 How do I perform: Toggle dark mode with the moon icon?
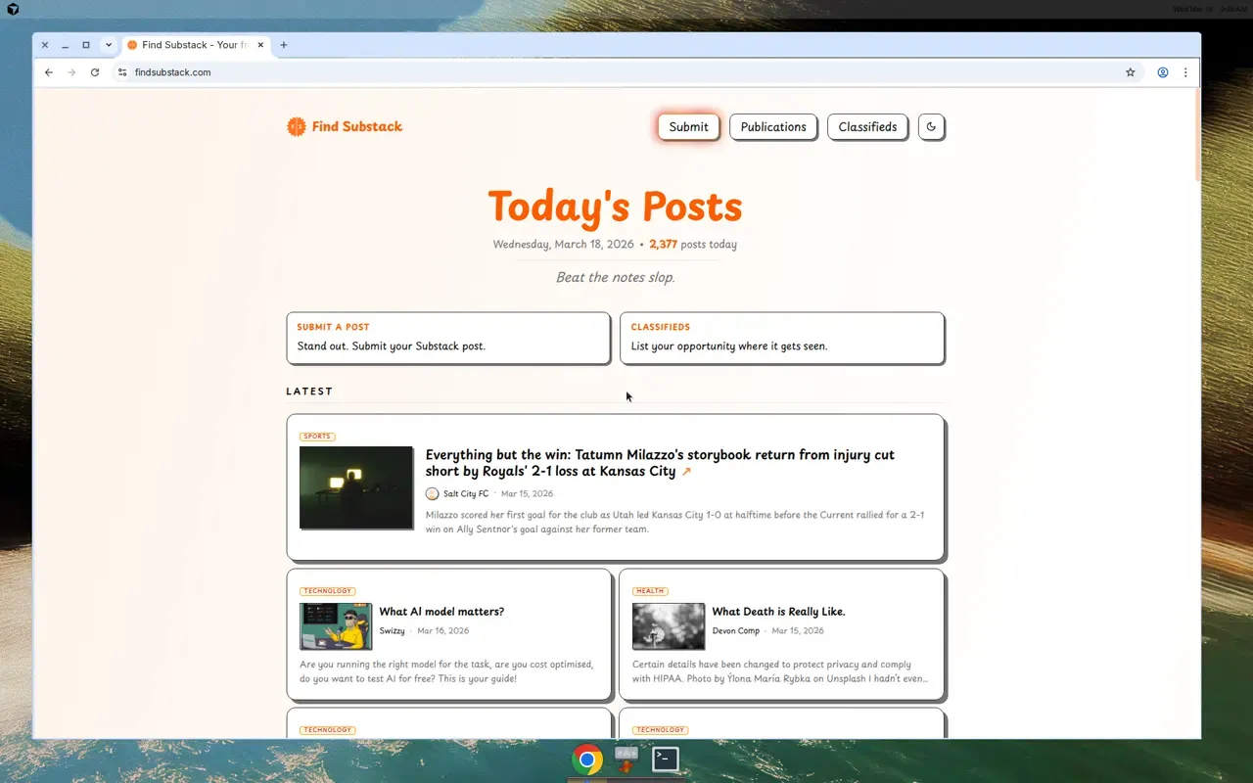[x=931, y=127]
